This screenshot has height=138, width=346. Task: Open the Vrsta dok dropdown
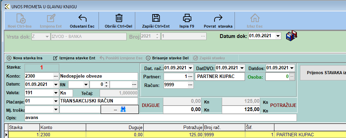[x=47, y=37]
